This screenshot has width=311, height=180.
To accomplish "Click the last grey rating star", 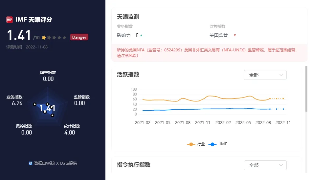I will point(64,38).
